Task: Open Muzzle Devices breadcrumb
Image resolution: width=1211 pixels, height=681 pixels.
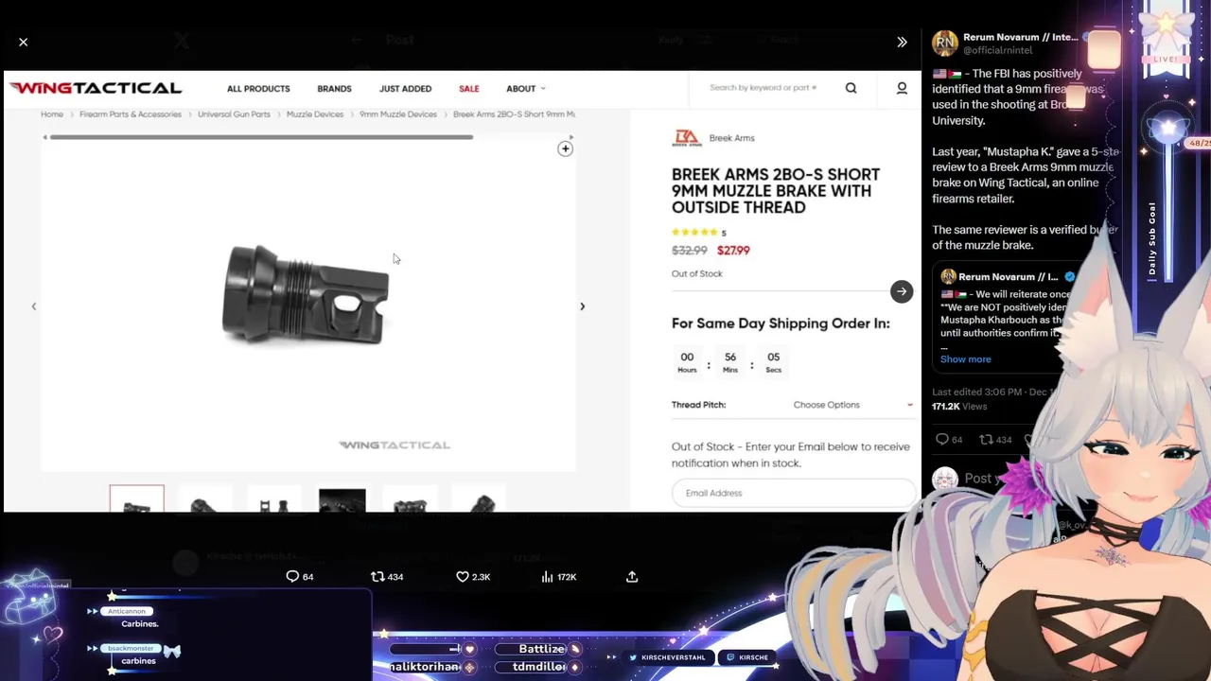Action: pos(315,114)
